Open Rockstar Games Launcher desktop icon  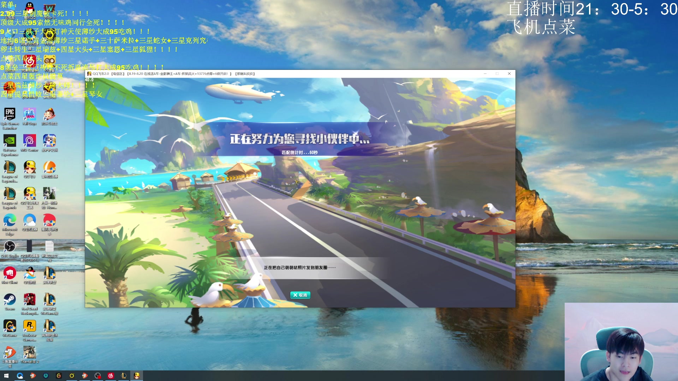coord(30,330)
